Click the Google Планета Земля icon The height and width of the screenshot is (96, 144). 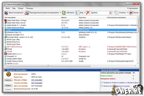click(x=5, y=61)
